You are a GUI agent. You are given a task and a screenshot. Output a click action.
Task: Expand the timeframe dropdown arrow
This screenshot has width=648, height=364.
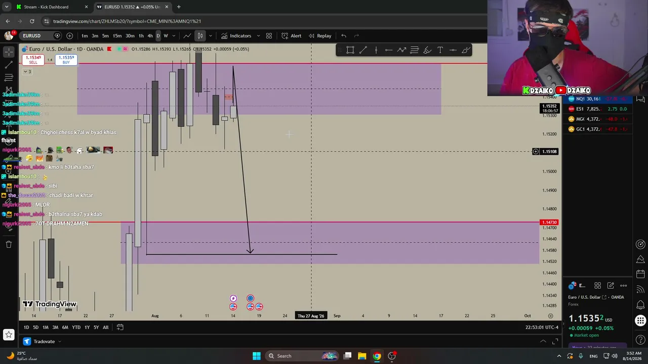click(174, 36)
